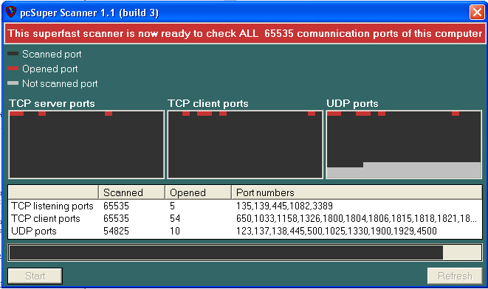This screenshot has width=488, height=289.
Task: Click the pcSuper Scanner 1.1 title text
Action: click(x=89, y=13)
